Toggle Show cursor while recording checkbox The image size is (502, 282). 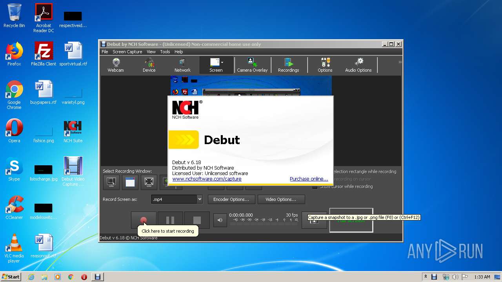pyautogui.click(x=315, y=187)
